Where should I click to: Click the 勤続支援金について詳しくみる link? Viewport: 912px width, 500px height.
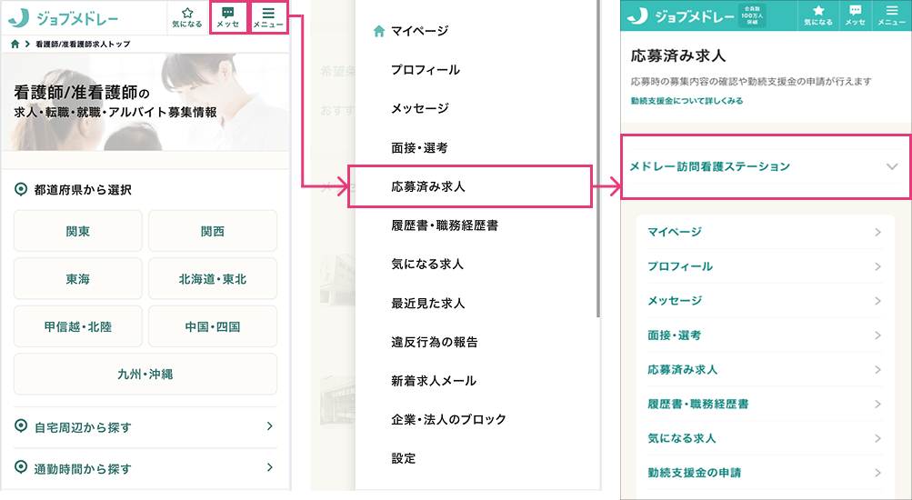coord(687,101)
